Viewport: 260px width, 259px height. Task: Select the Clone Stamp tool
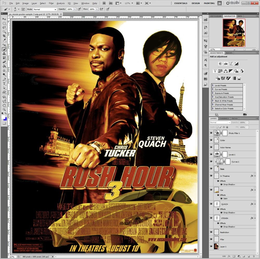click(x=4, y=53)
